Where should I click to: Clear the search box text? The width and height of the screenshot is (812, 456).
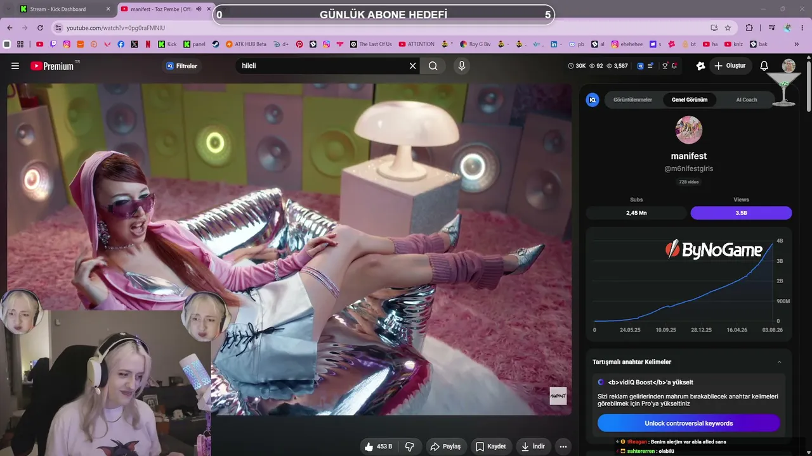(413, 66)
